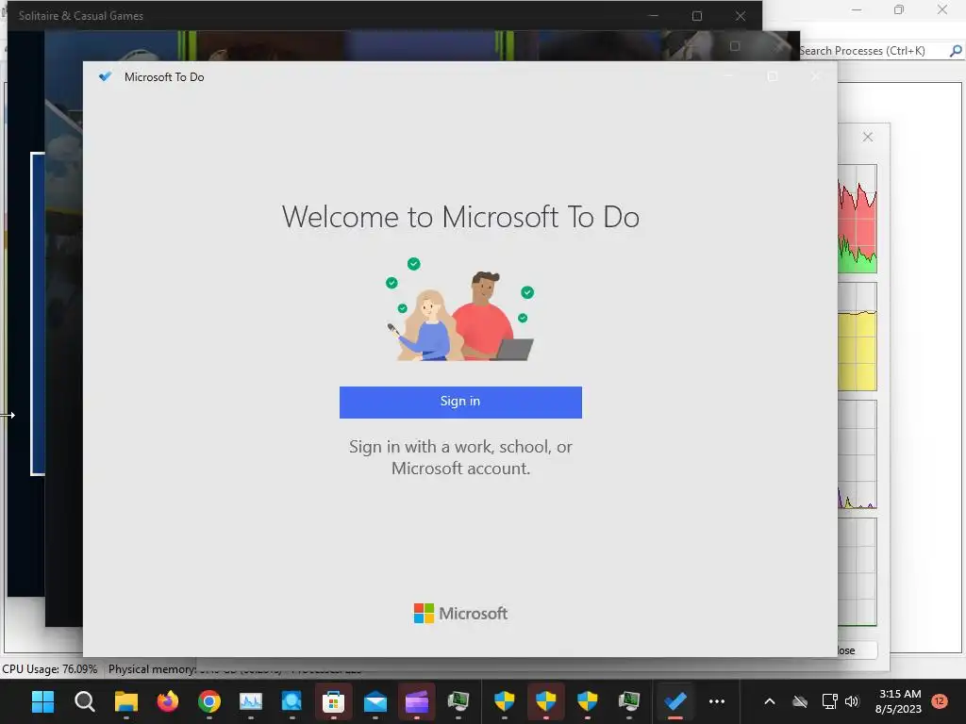
Task: Click the blue Sign in button
Action: point(460,402)
